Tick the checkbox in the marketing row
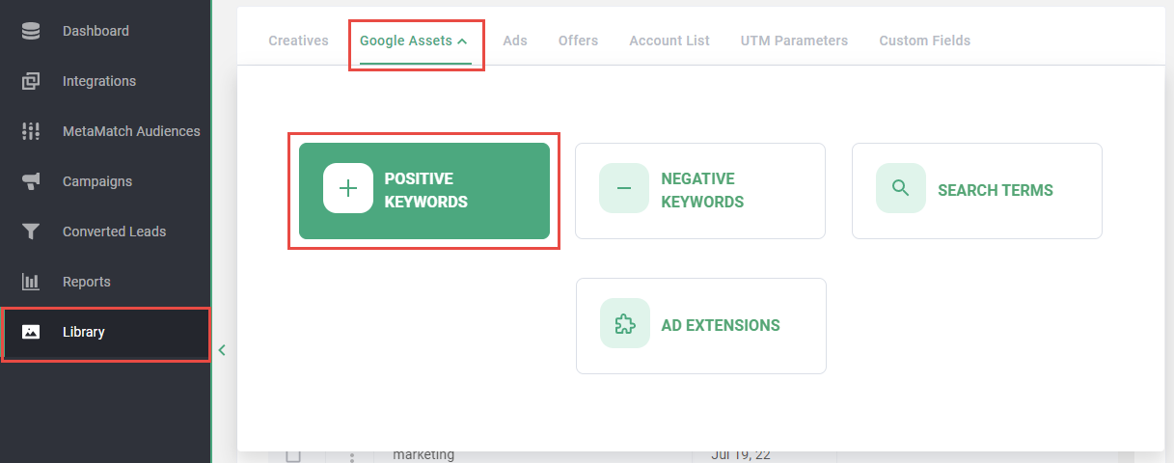 [x=294, y=455]
